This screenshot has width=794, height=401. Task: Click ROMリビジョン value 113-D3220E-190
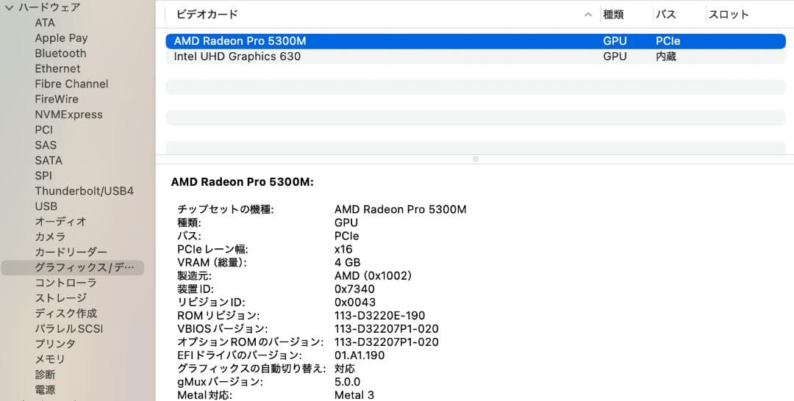[380, 316]
